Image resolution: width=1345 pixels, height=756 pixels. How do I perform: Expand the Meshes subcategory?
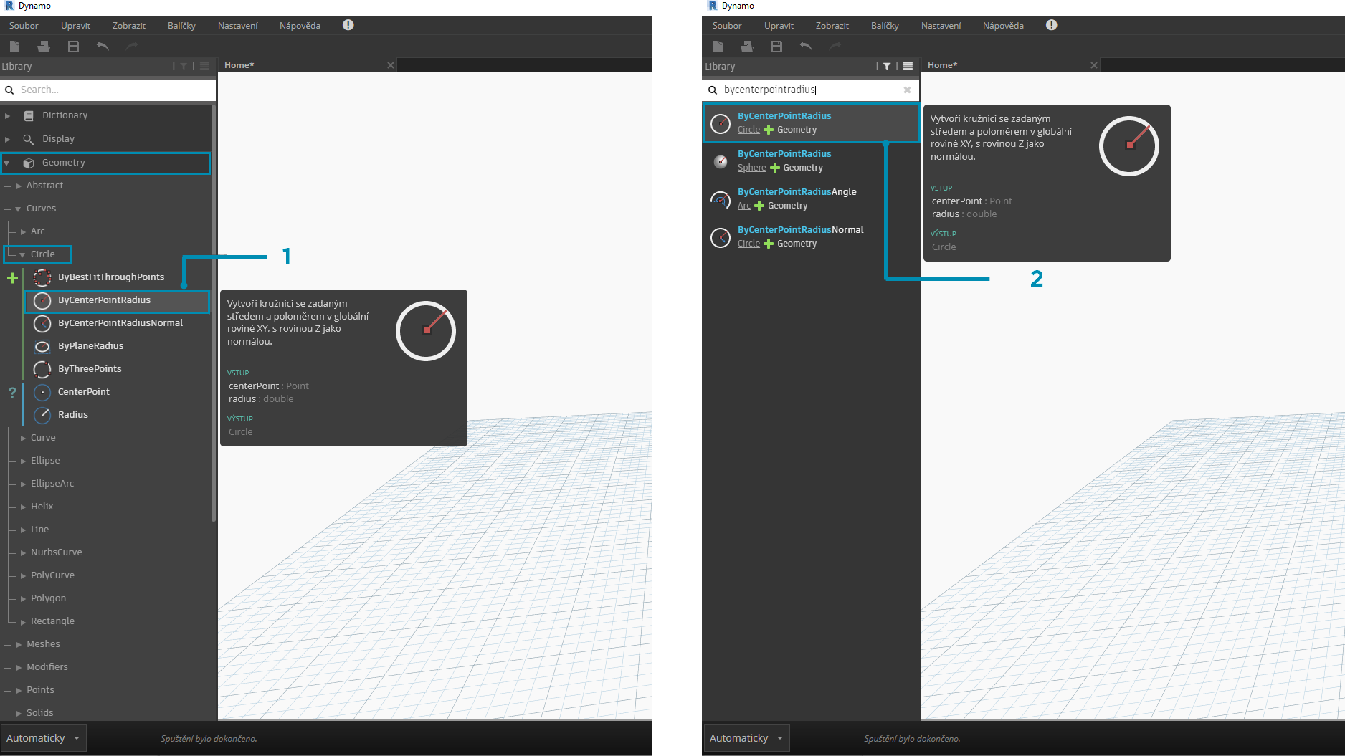19,644
